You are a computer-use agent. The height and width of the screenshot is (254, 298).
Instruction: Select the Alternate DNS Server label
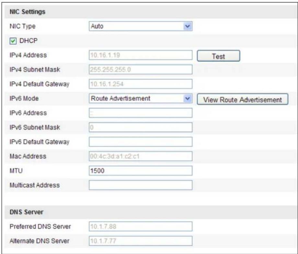coord(40,241)
